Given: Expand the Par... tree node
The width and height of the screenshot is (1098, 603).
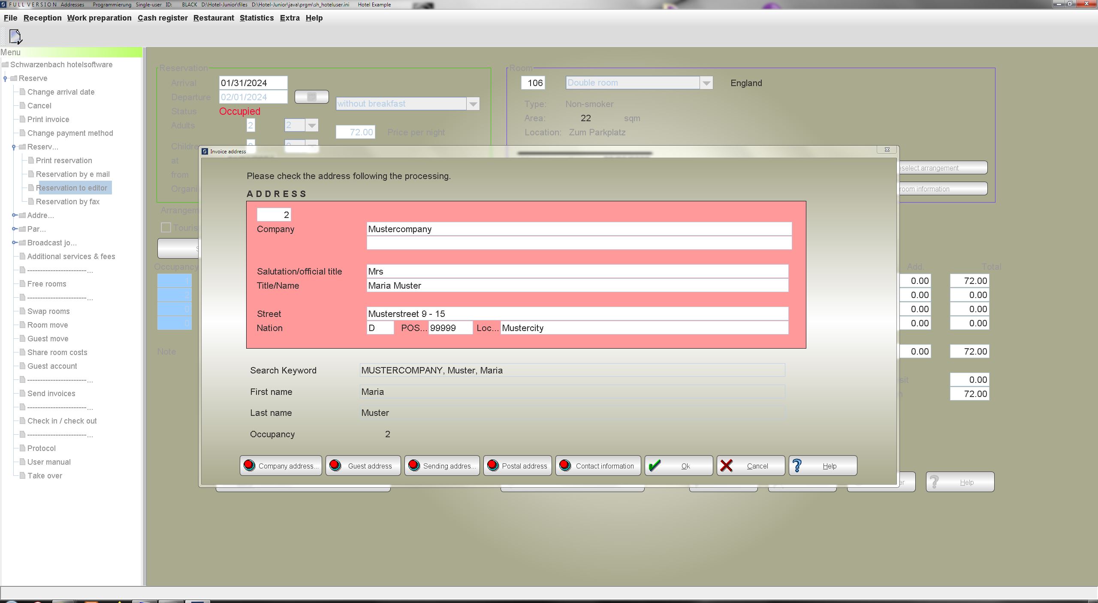Looking at the screenshot, I should pyautogui.click(x=14, y=229).
